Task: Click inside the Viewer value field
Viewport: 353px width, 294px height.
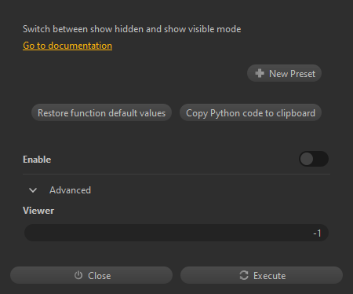Action: coord(176,233)
